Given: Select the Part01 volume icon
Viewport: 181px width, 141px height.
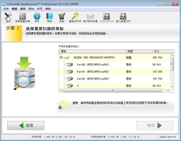Looking at the screenshot, I should pyautogui.click(x=69, y=72).
